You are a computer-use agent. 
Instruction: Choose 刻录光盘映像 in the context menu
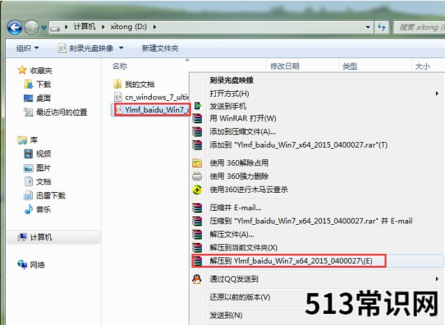232,80
